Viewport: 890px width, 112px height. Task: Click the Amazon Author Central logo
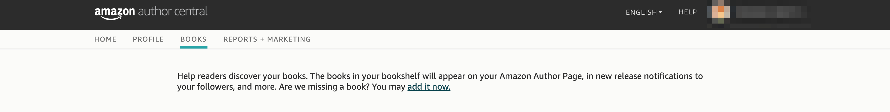click(151, 12)
